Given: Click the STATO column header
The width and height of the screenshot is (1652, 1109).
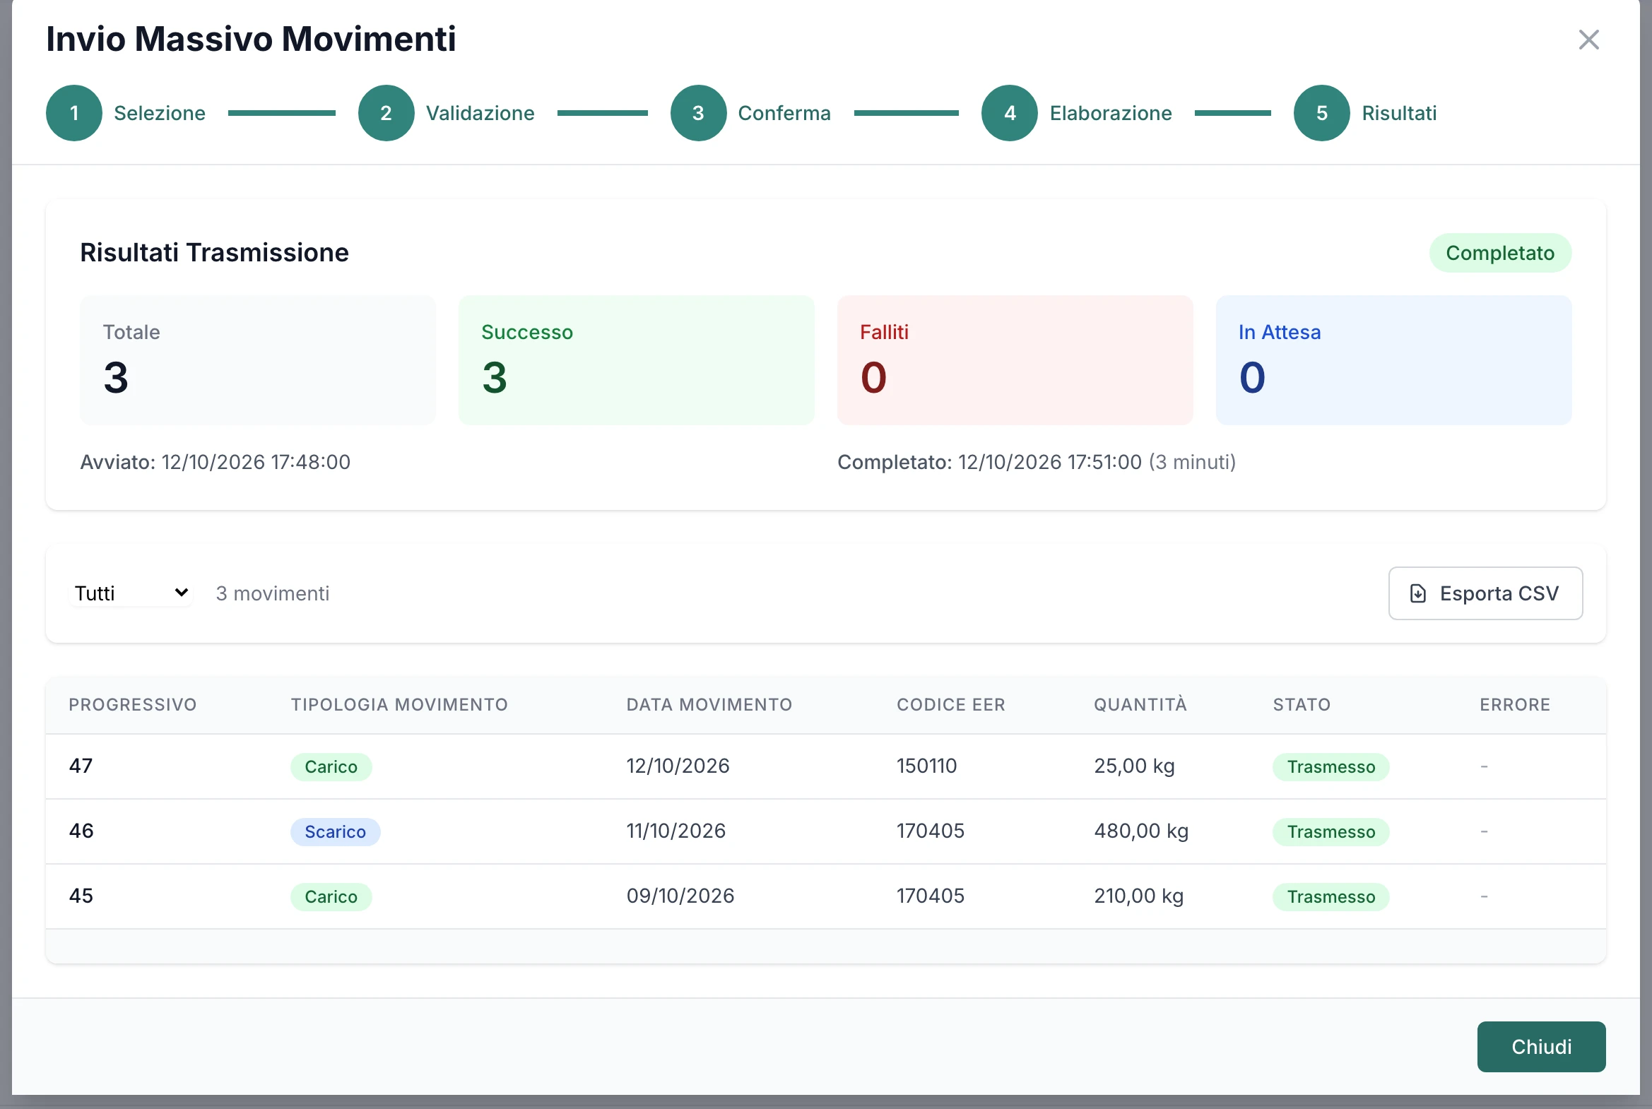Looking at the screenshot, I should pyautogui.click(x=1302, y=704).
